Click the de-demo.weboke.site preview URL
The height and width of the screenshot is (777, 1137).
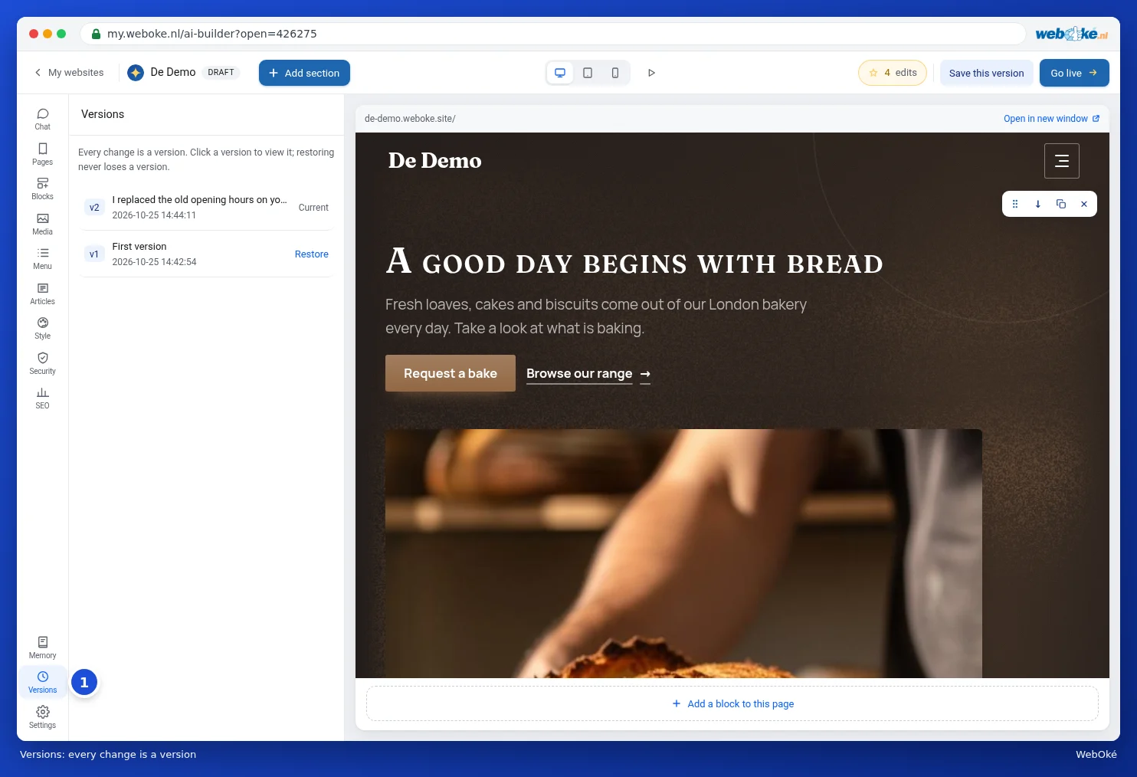(x=410, y=119)
